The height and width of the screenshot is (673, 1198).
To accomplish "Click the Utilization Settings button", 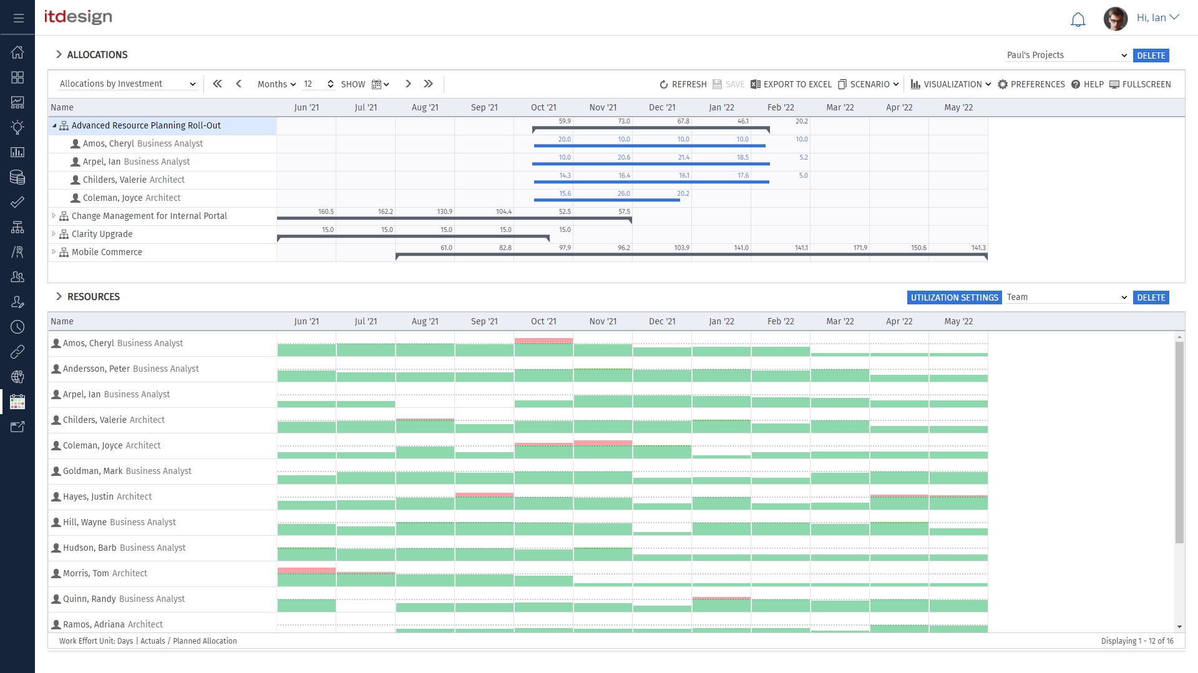I will click(954, 298).
